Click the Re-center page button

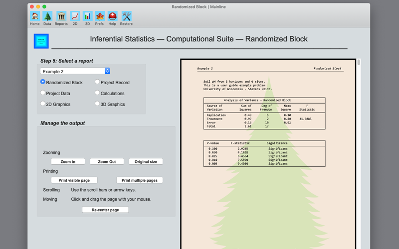(x=105, y=210)
